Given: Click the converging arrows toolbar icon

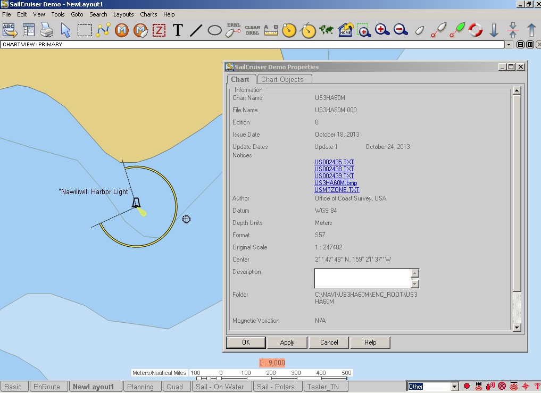Looking at the screenshot, I should tap(513, 30).
